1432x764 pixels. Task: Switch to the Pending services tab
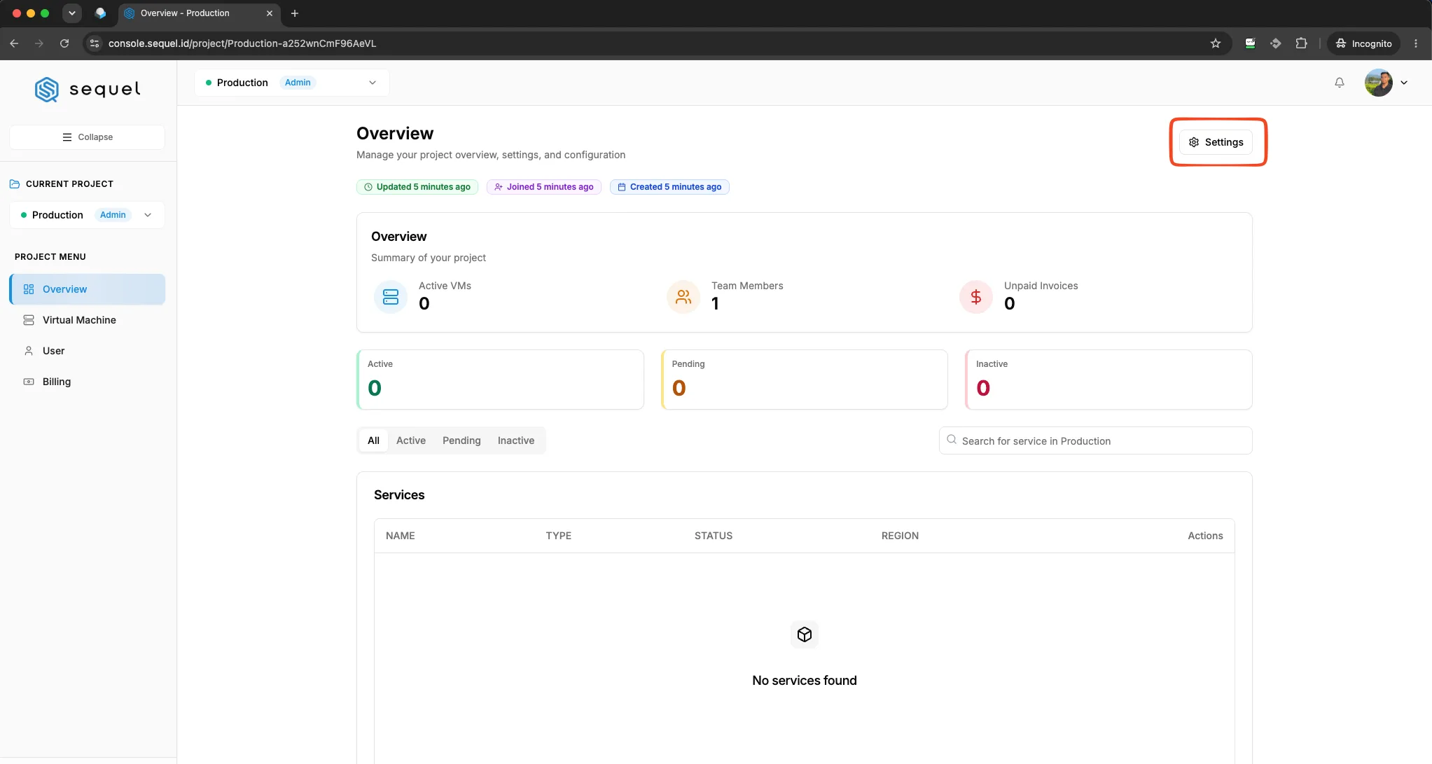461,440
